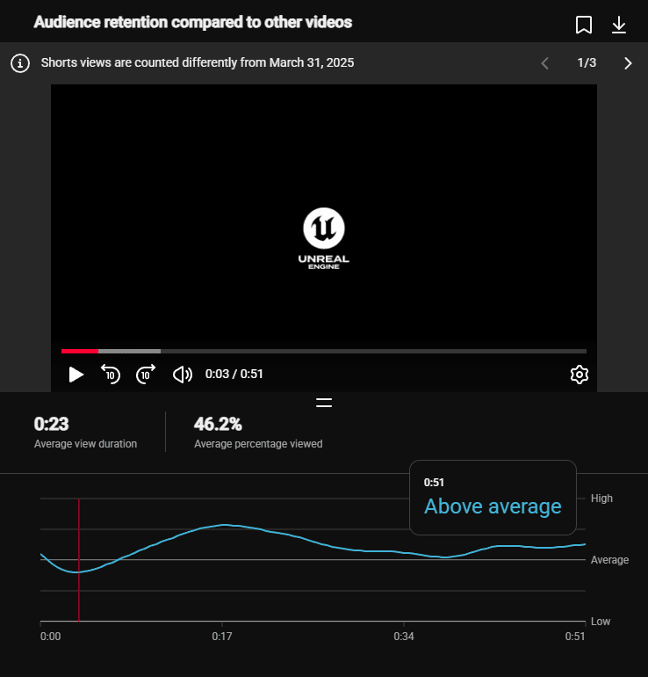
Task: Click the 0:17 time axis tick label
Action: coord(222,637)
